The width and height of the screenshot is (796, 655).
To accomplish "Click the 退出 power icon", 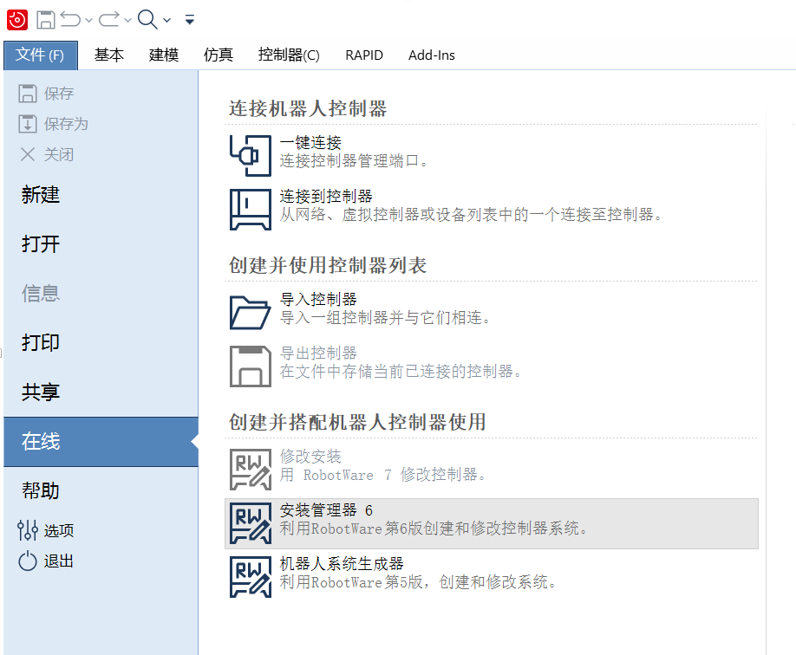I will (28, 561).
